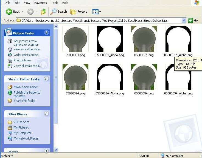Expand the address bar dropdown
The width and height of the screenshot is (202, 158).
click(184, 20)
